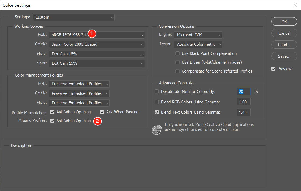Click the Missing Profiles: label
The width and height of the screenshot is (301, 191).
point(32,120)
